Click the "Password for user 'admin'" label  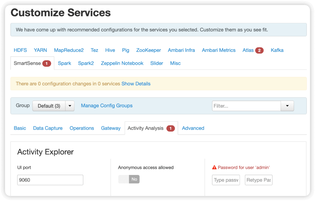coord(244,168)
